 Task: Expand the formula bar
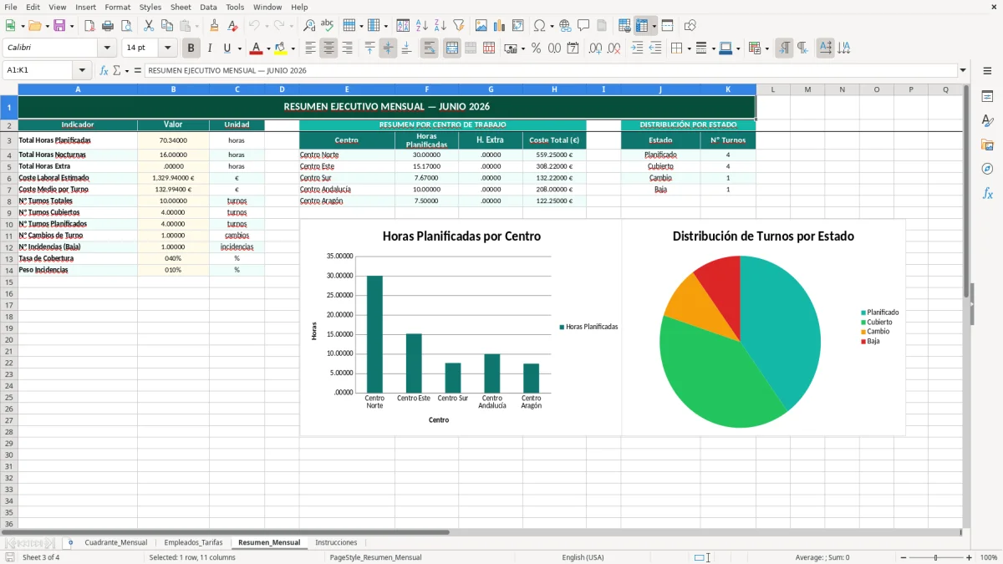tap(963, 70)
